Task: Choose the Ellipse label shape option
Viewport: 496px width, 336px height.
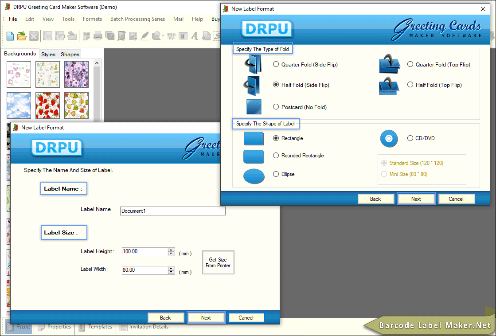Action: click(x=276, y=174)
